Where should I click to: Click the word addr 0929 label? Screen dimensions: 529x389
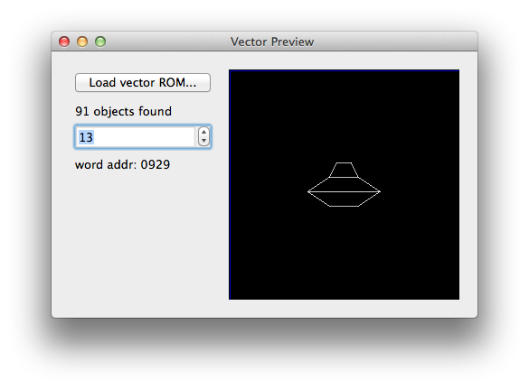pos(122,164)
